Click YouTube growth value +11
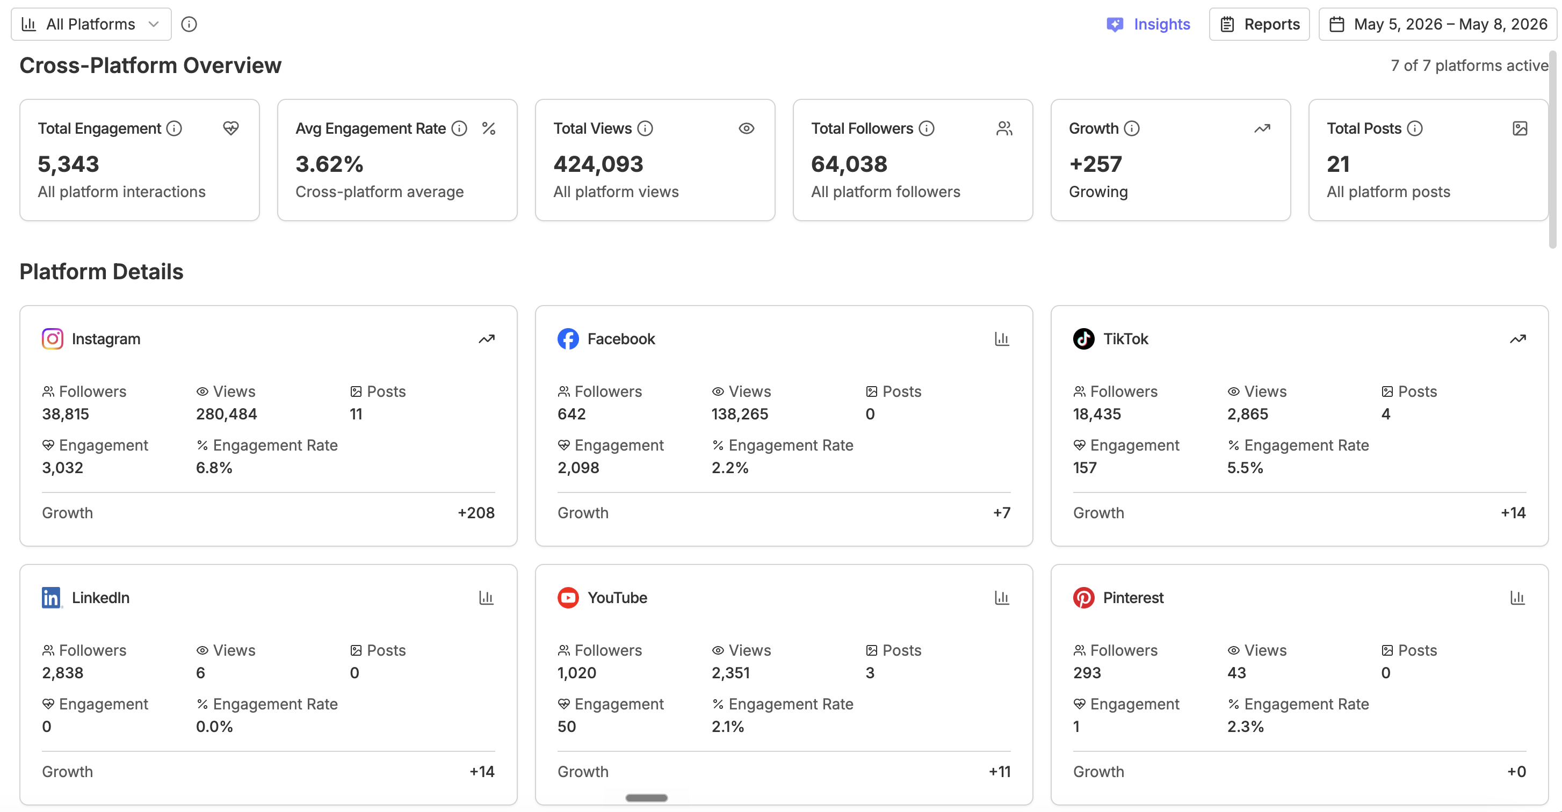The height and width of the screenshot is (812, 1562). click(x=999, y=772)
